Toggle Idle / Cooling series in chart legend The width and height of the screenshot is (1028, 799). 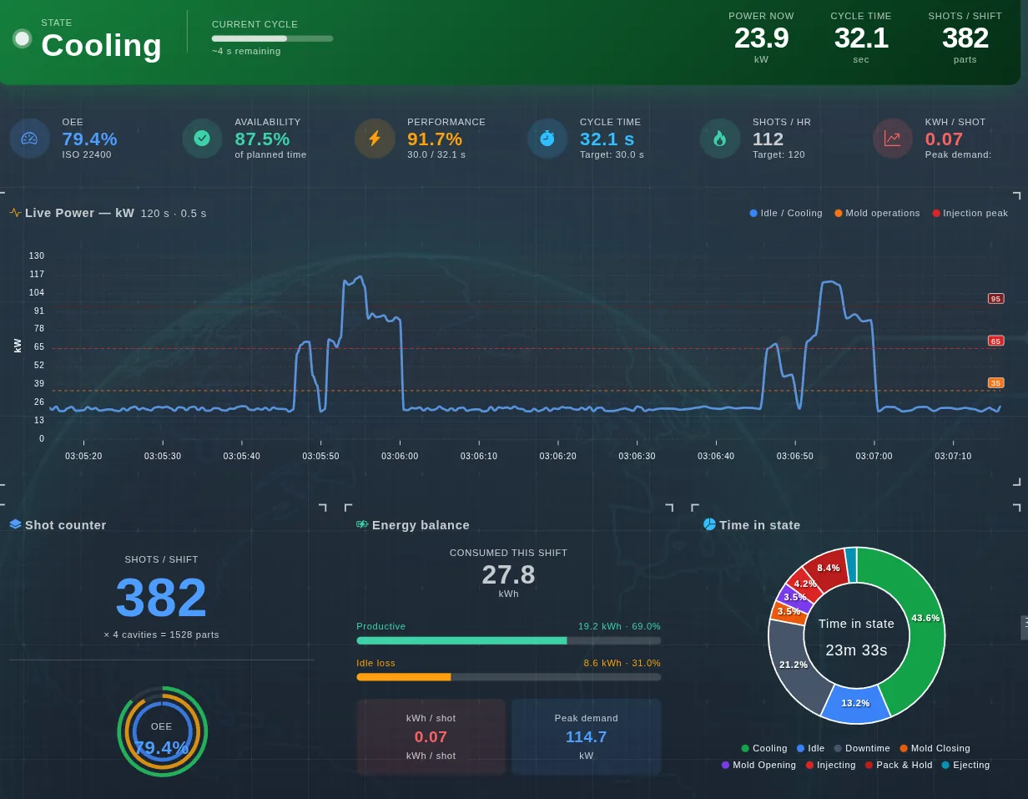point(786,213)
